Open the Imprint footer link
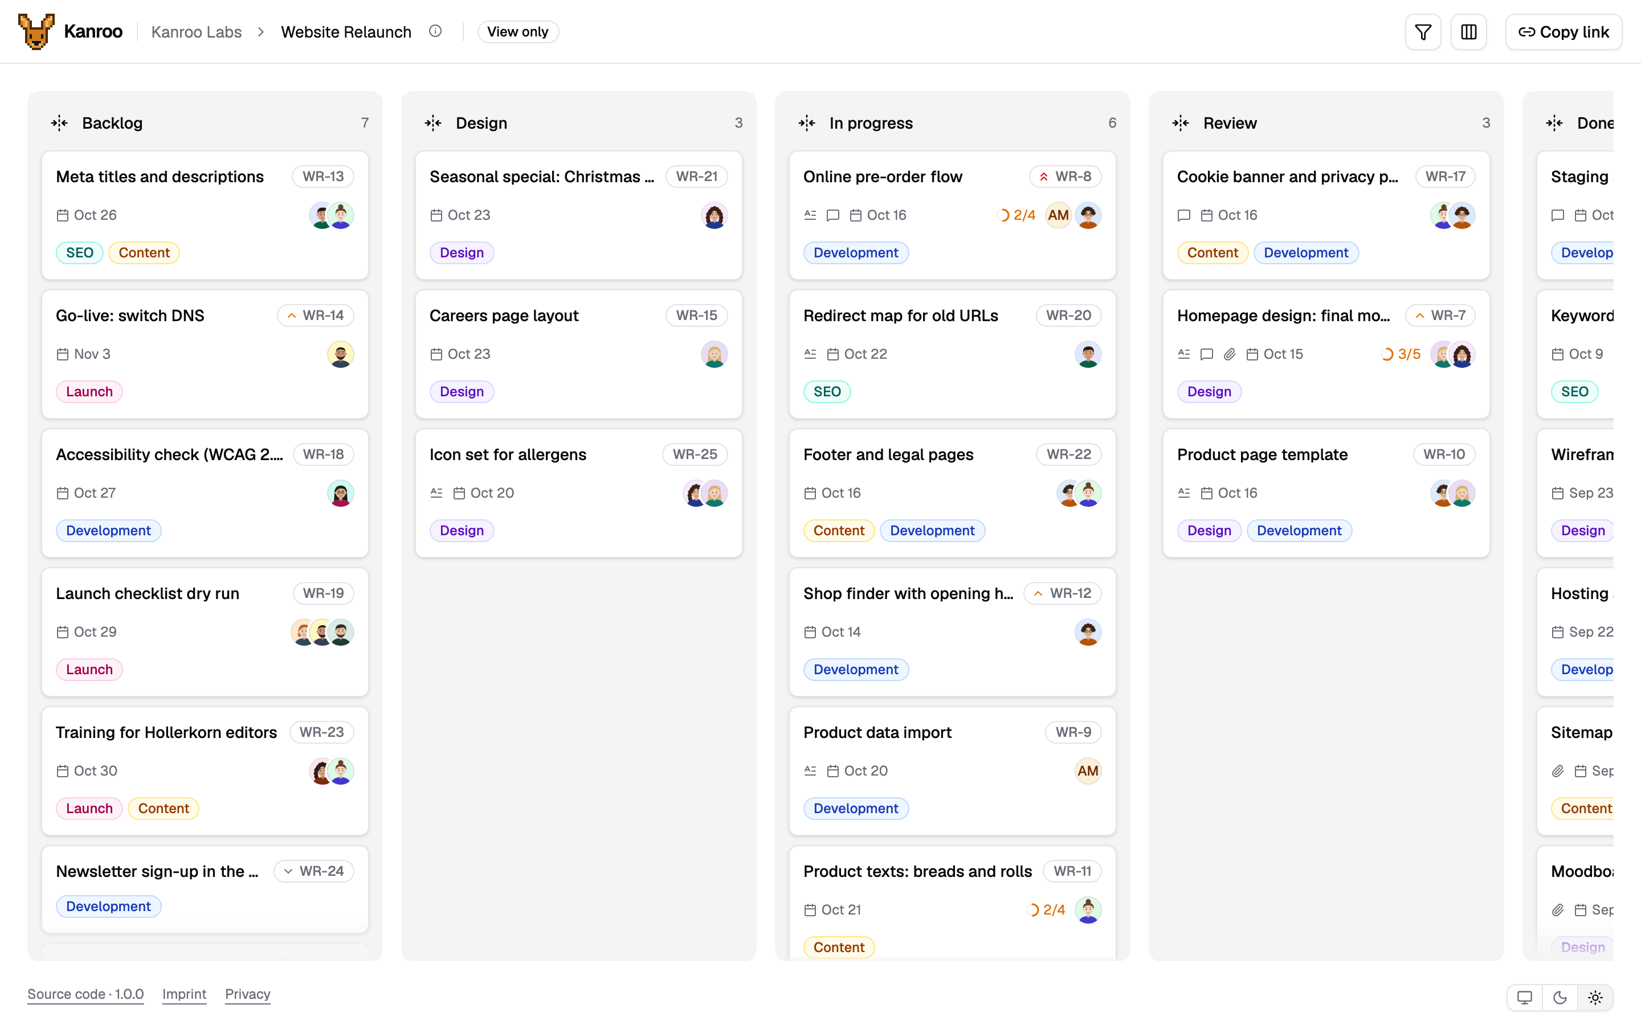The width and height of the screenshot is (1641, 1025). 184,994
